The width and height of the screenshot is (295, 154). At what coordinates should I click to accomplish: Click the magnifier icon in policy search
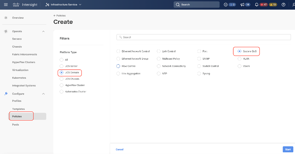pyautogui.click(x=120, y=37)
